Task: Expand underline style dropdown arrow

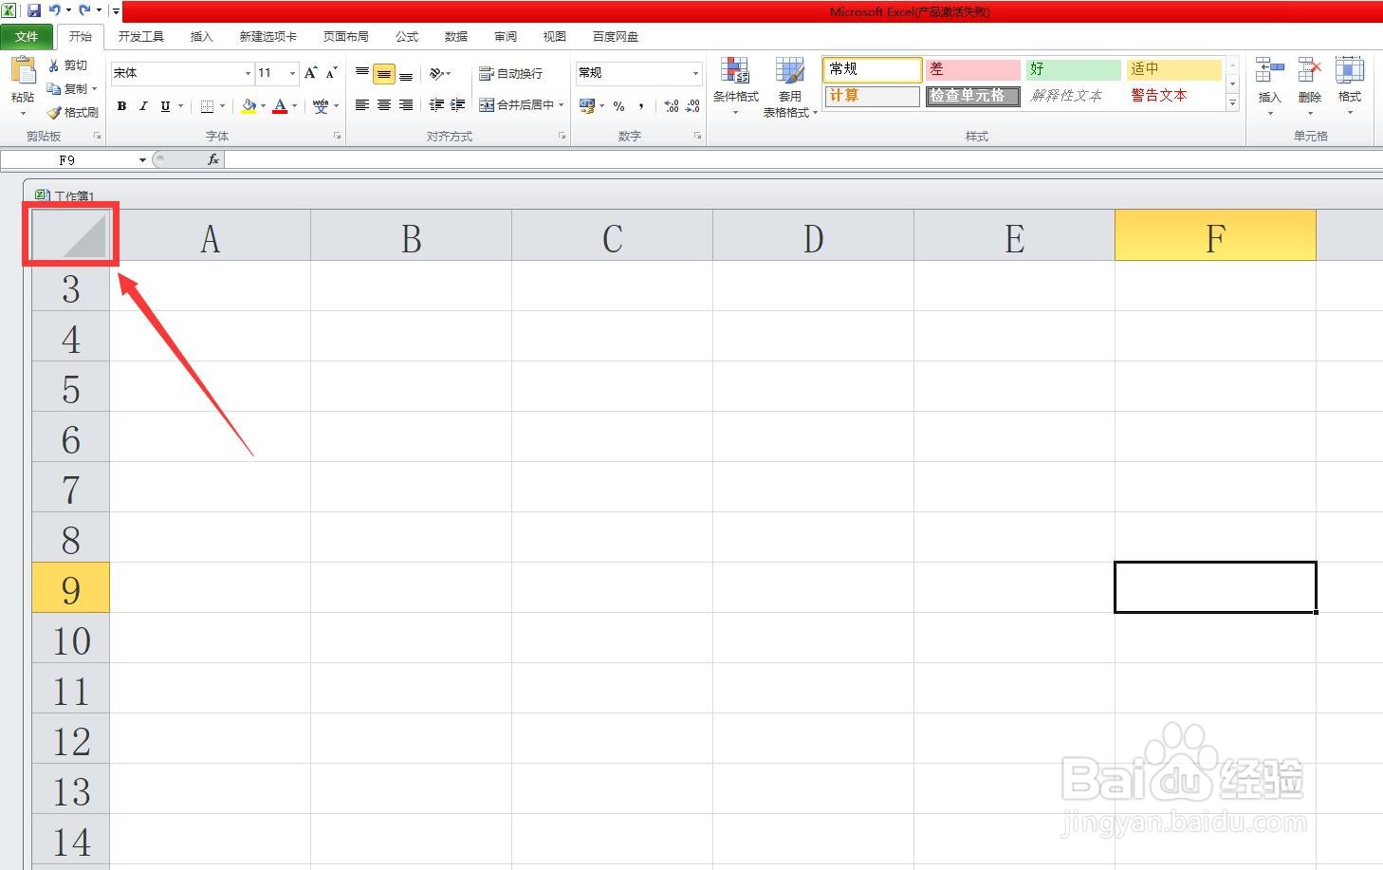Action: pyautogui.click(x=180, y=106)
